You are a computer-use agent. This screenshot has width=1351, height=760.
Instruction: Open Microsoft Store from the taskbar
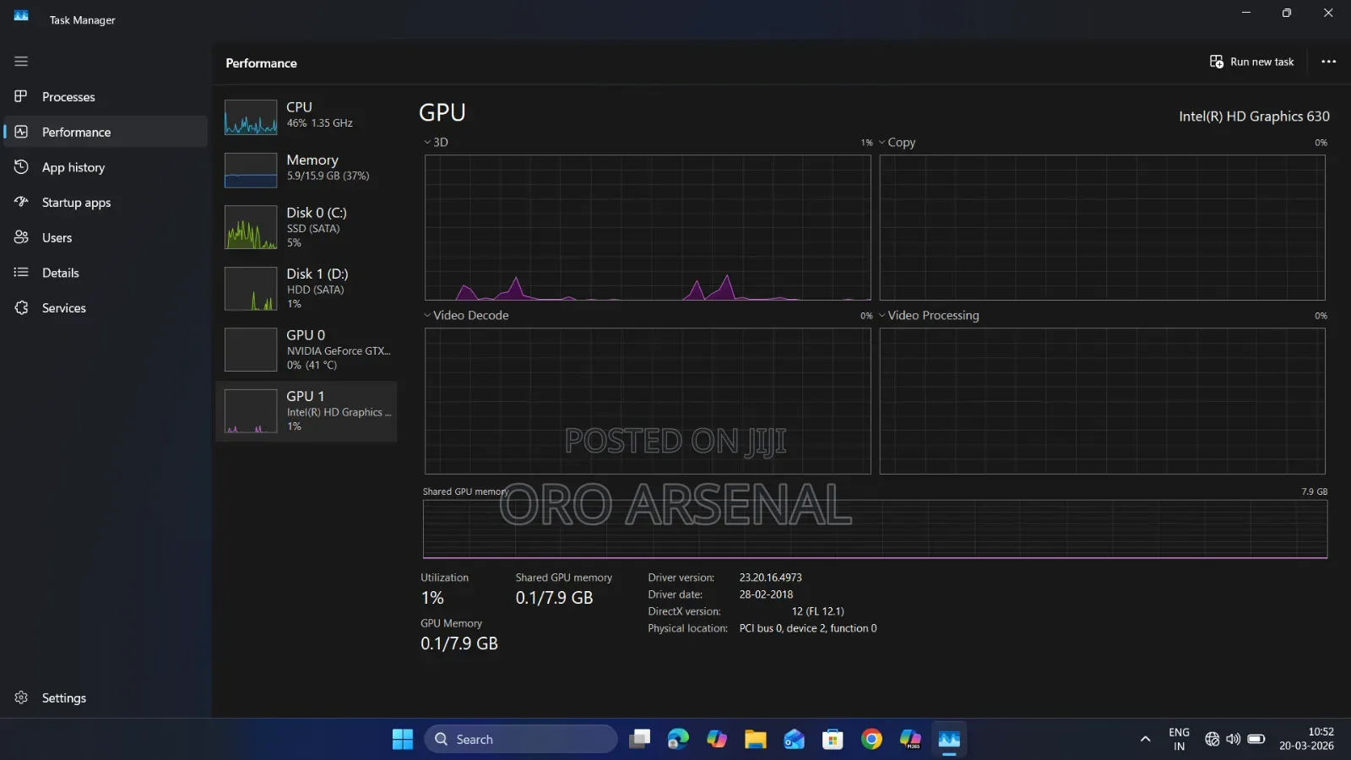pyautogui.click(x=833, y=740)
